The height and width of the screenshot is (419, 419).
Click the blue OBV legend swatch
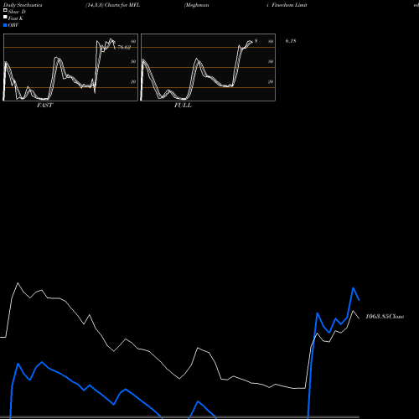click(5, 25)
